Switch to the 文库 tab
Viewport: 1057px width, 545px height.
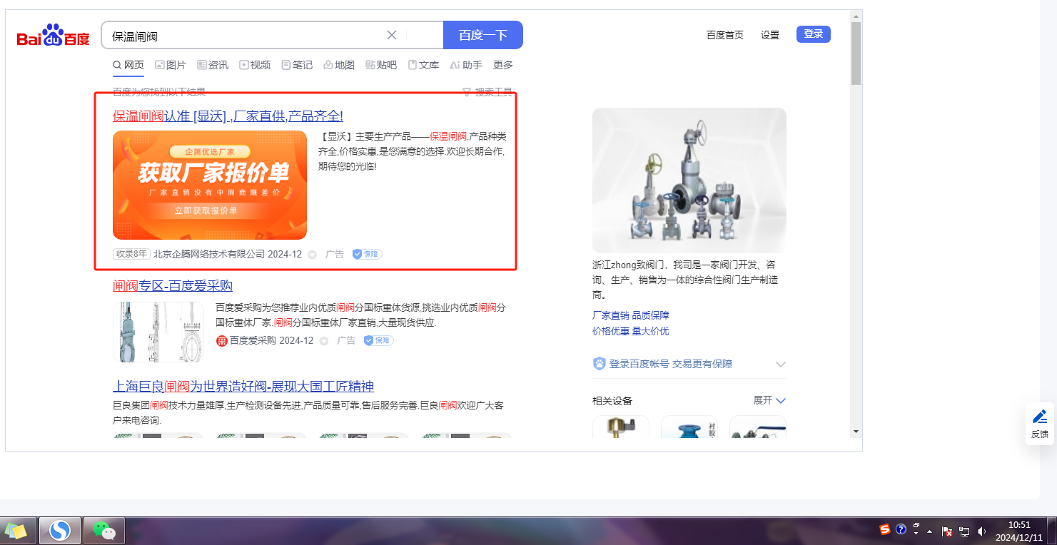[423, 65]
